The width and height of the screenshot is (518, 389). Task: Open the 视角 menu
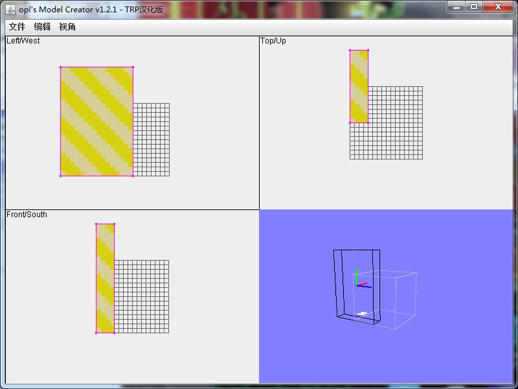pyautogui.click(x=67, y=27)
